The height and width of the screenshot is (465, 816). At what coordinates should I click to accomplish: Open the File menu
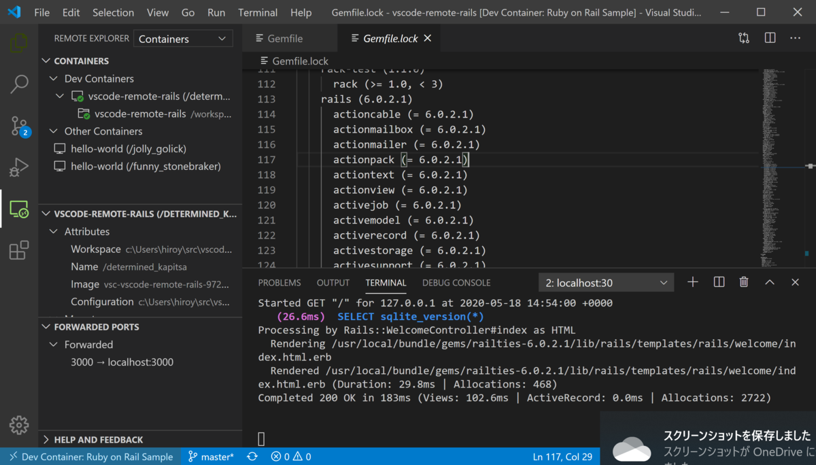(x=41, y=12)
